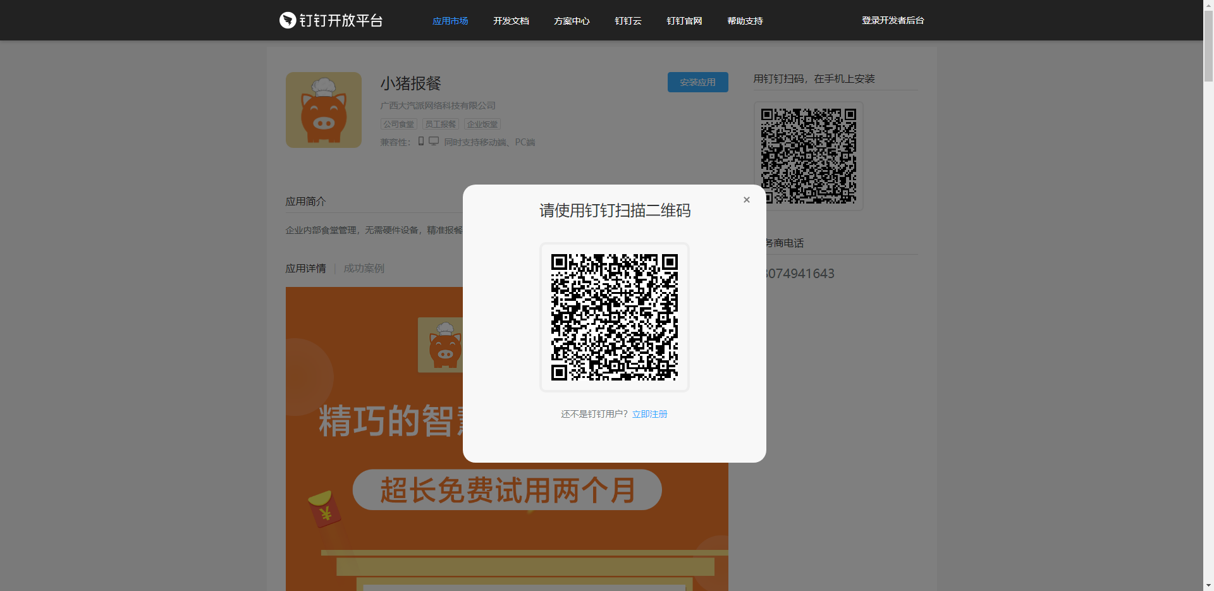Open 帮助支持 in top navigation
Viewport: 1214px width, 591px height.
coord(745,21)
